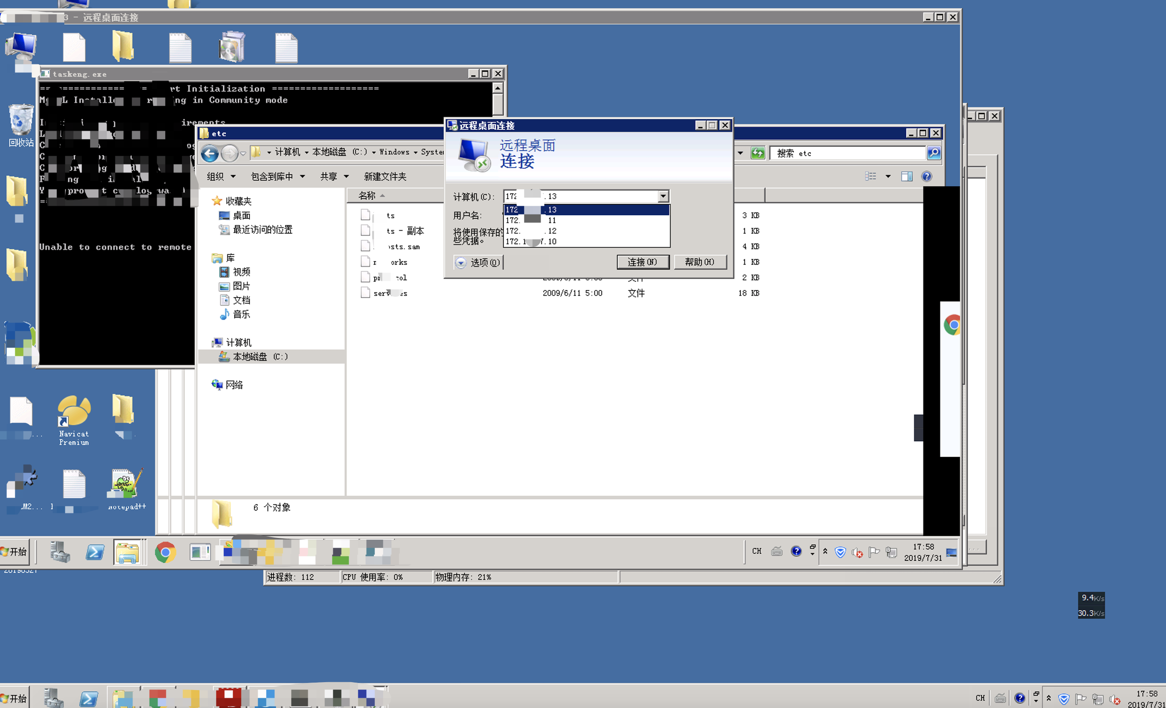Click the Help (帮助) button in Remote Desktop dialog
Screen dimensions: 1166x708
point(700,262)
